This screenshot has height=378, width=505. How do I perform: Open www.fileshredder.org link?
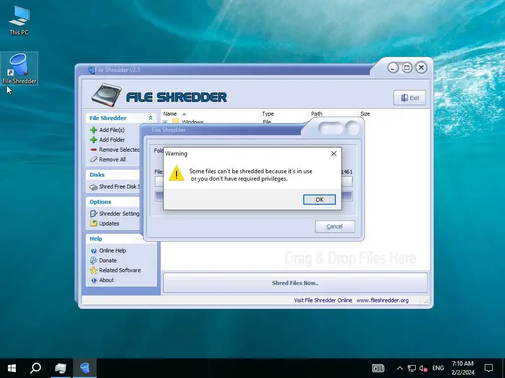(x=382, y=300)
